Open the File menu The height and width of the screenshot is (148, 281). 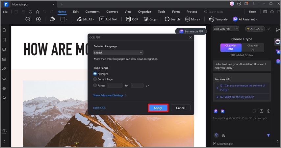(5, 12)
